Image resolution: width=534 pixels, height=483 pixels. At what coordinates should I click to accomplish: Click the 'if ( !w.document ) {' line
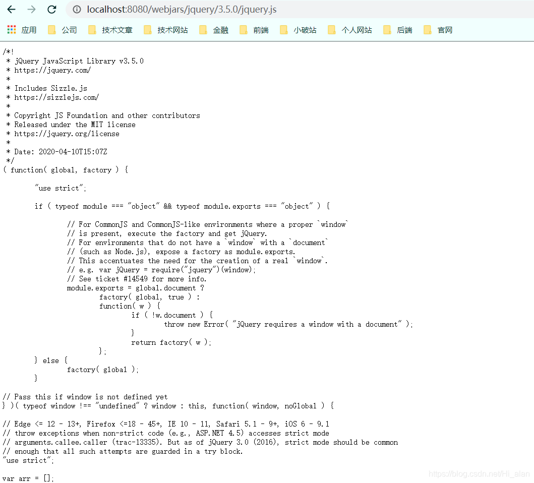click(172, 315)
